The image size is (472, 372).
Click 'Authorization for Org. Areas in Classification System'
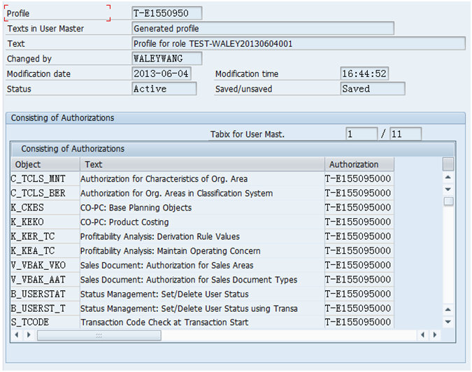[176, 193]
